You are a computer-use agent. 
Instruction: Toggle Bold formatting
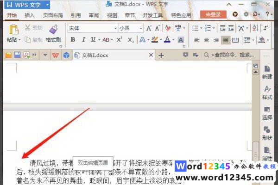(x=73, y=40)
